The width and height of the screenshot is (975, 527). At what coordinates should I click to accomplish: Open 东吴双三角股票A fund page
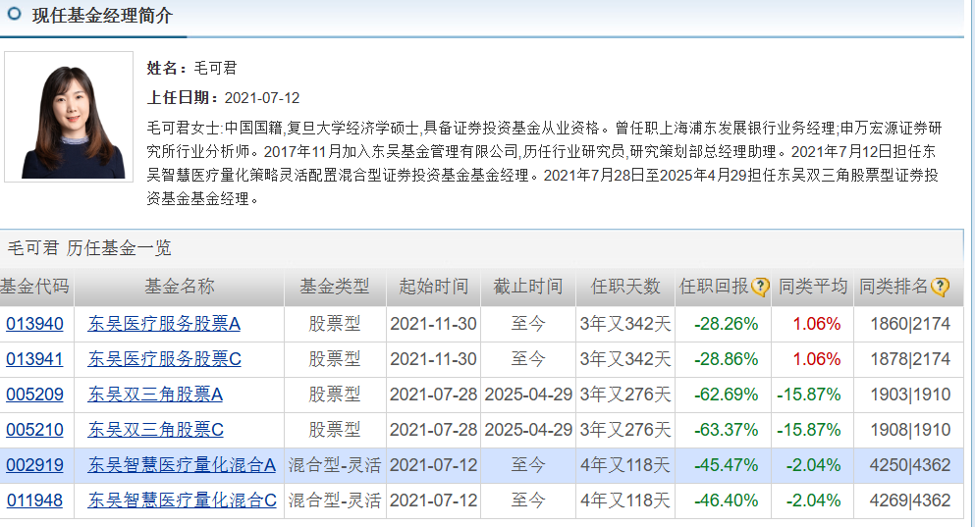pyautogui.click(x=155, y=395)
